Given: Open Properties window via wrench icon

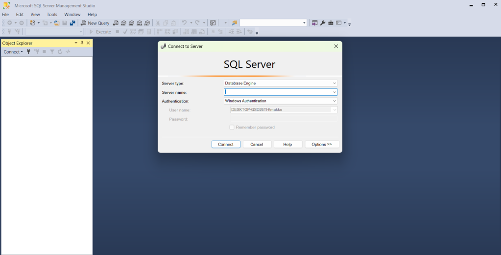Looking at the screenshot, I should pyautogui.click(x=323, y=23).
